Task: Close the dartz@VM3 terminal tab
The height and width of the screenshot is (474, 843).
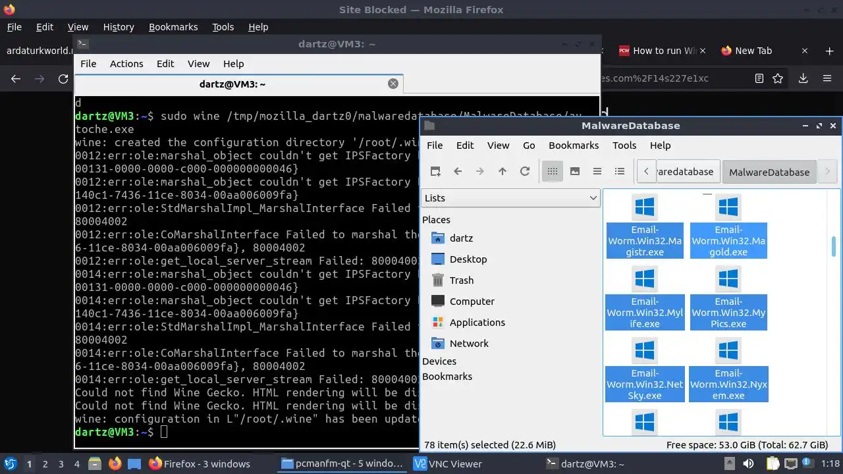Action: pos(393,84)
